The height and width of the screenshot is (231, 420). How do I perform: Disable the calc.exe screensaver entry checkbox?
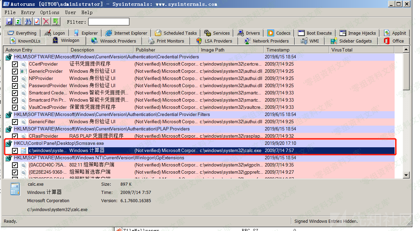click(x=15, y=151)
